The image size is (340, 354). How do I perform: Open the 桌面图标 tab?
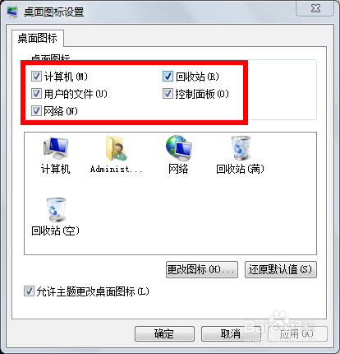pos(38,38)
